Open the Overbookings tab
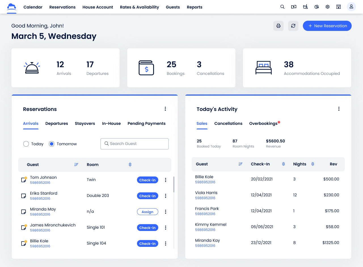 263,123
